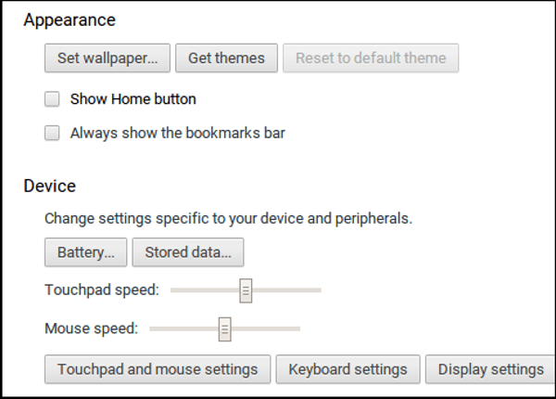The height and width of the screenshot is (399, 556).
Task: Click far right end of Touchpad speed track
Action: point(318,290)
